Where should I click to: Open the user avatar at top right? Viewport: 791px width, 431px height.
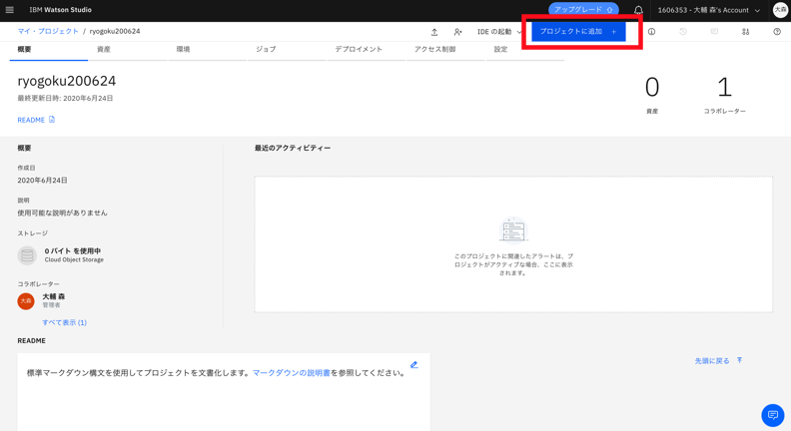point(780,10)
